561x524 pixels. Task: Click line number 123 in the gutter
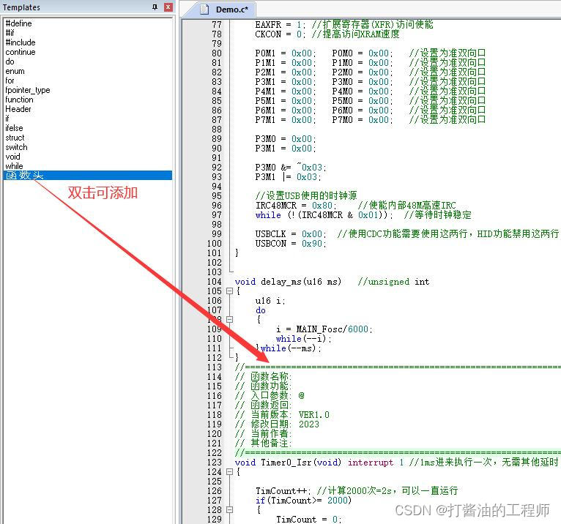215,463
